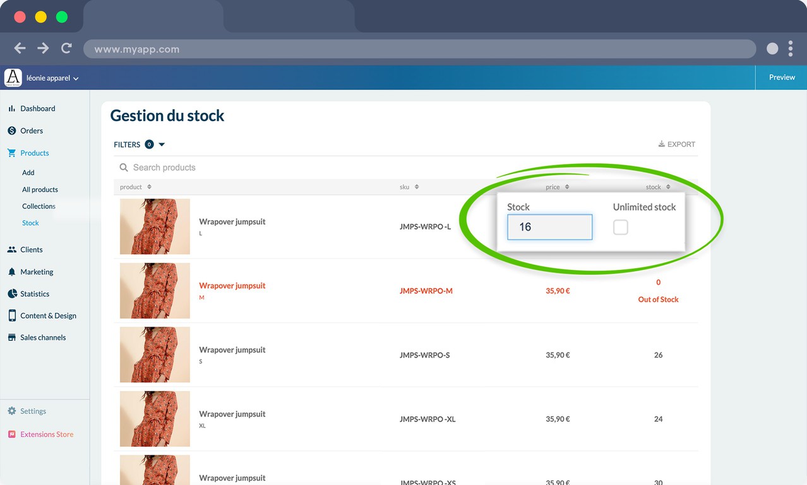This screenshot has height=485, width=807.
Task: Open the browser three-dot menu
Action: 791,49
